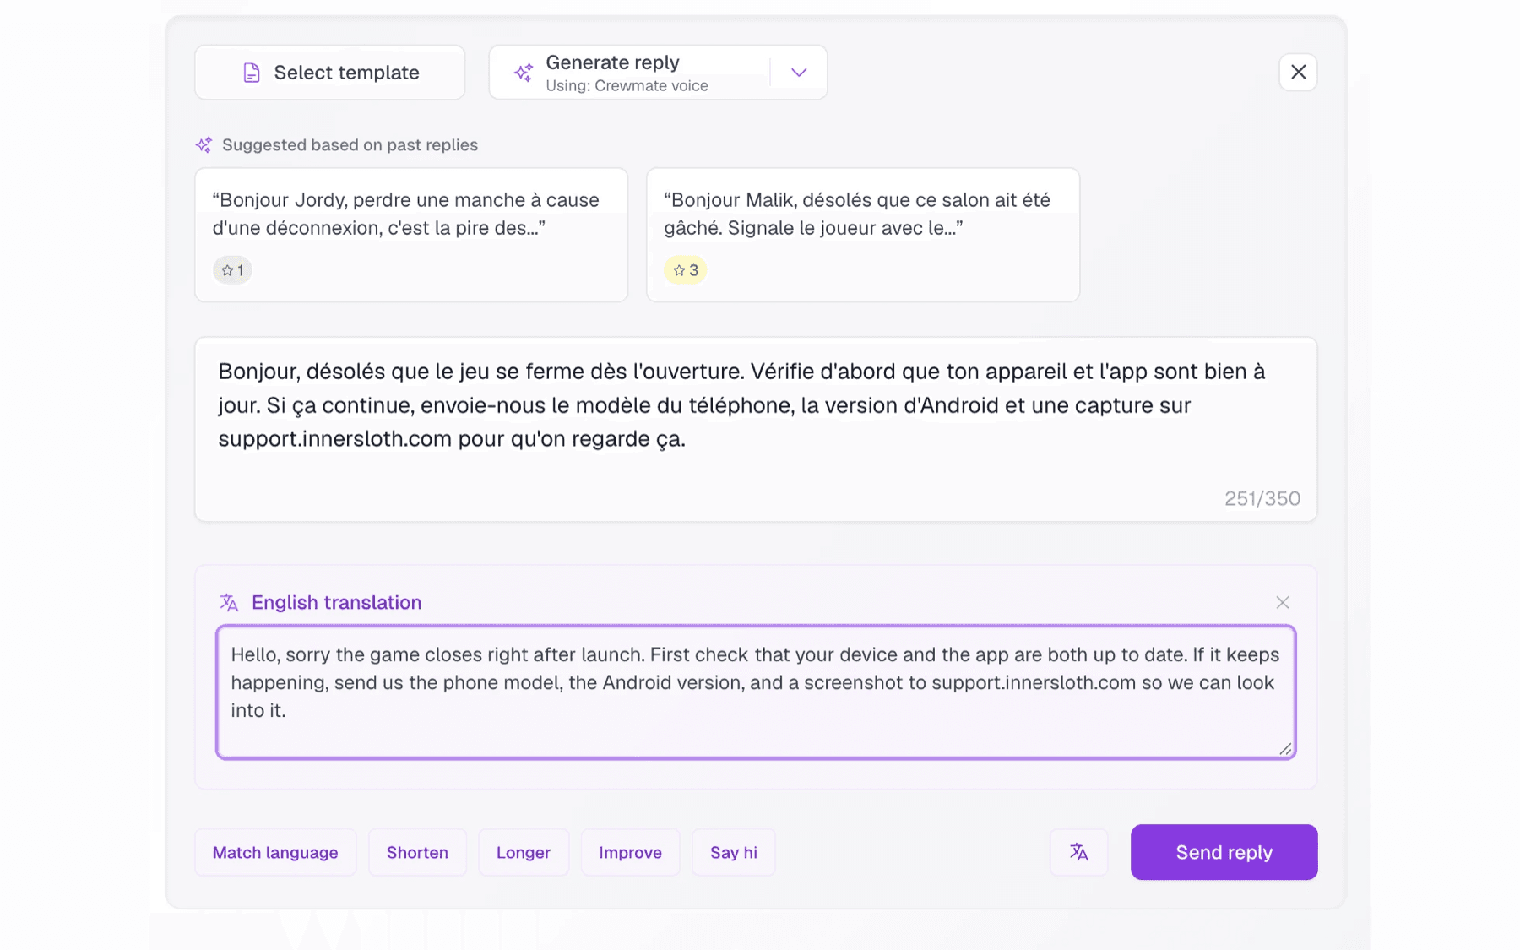Click the 1-star rating badge
1520x950 pixels.
click(x=232, y=270)
